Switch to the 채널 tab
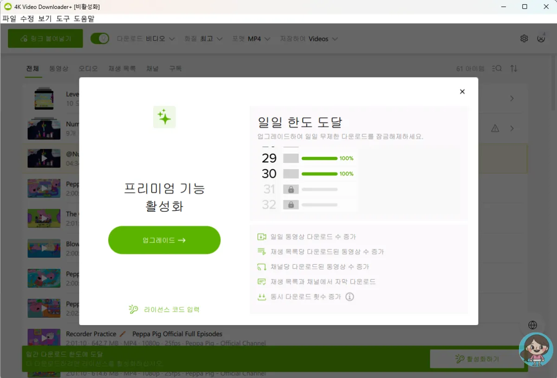Screen dimensions: 557x378 click(x=152, y=68)
